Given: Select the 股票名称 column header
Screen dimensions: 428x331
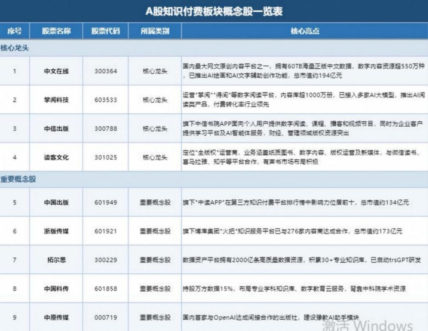Looking at the screenshot, I should (x=56, y=31).
